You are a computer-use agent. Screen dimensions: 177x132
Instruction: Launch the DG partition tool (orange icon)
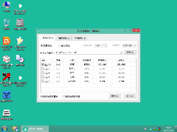(x=7, y=44)
